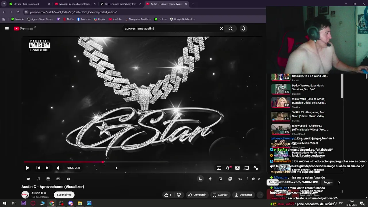The width and height of the screenshot is (368, 207).
Task: Open the Windows Start menu
Action: 5,203
